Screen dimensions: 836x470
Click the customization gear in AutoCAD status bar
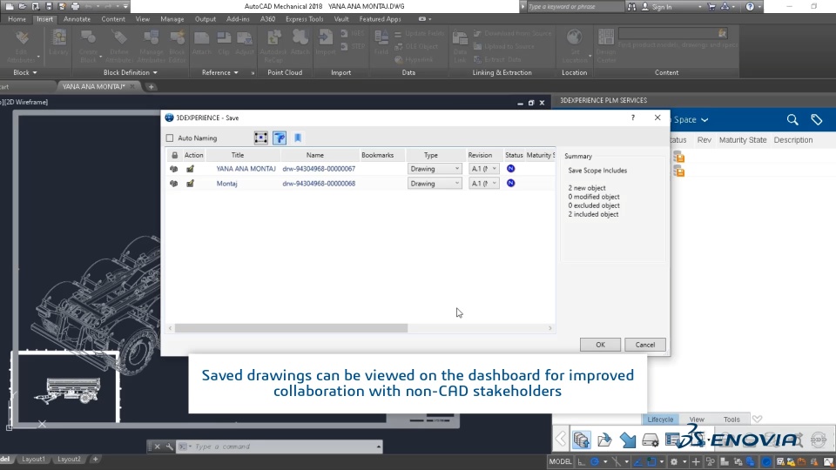(674, 461)
